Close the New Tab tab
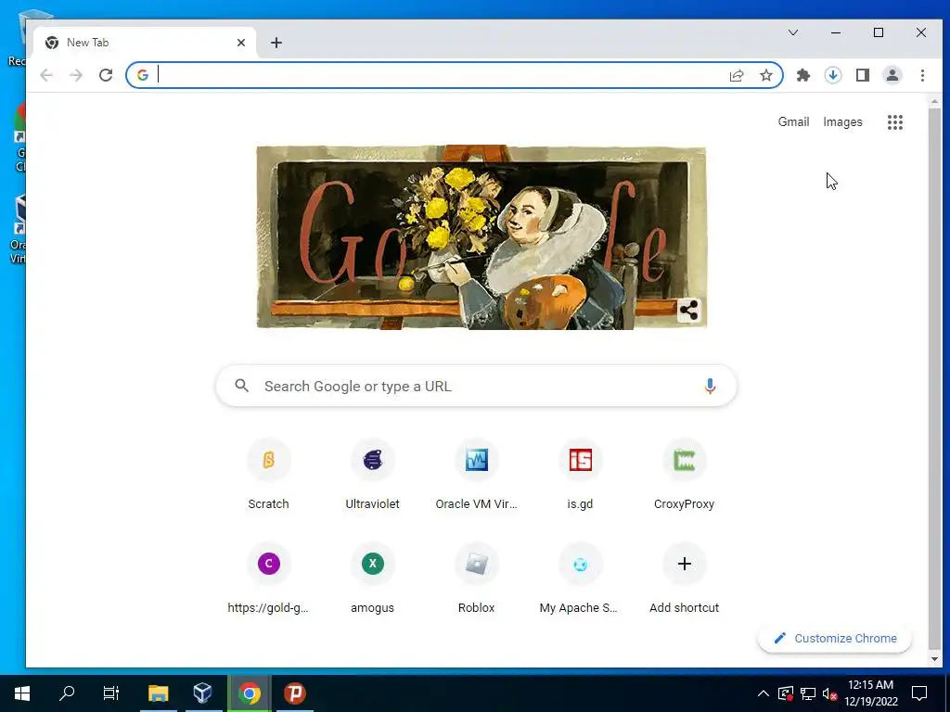This screenshot has width=950, height=712. 241,43
